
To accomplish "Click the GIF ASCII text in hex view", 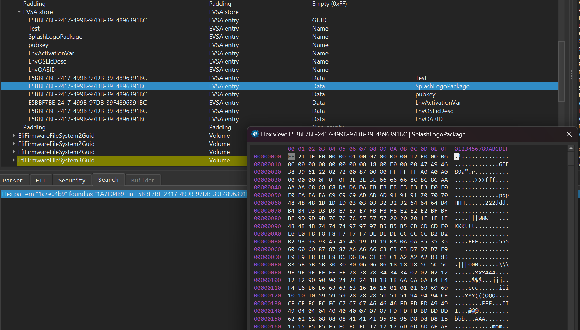I will pos(504,164).
